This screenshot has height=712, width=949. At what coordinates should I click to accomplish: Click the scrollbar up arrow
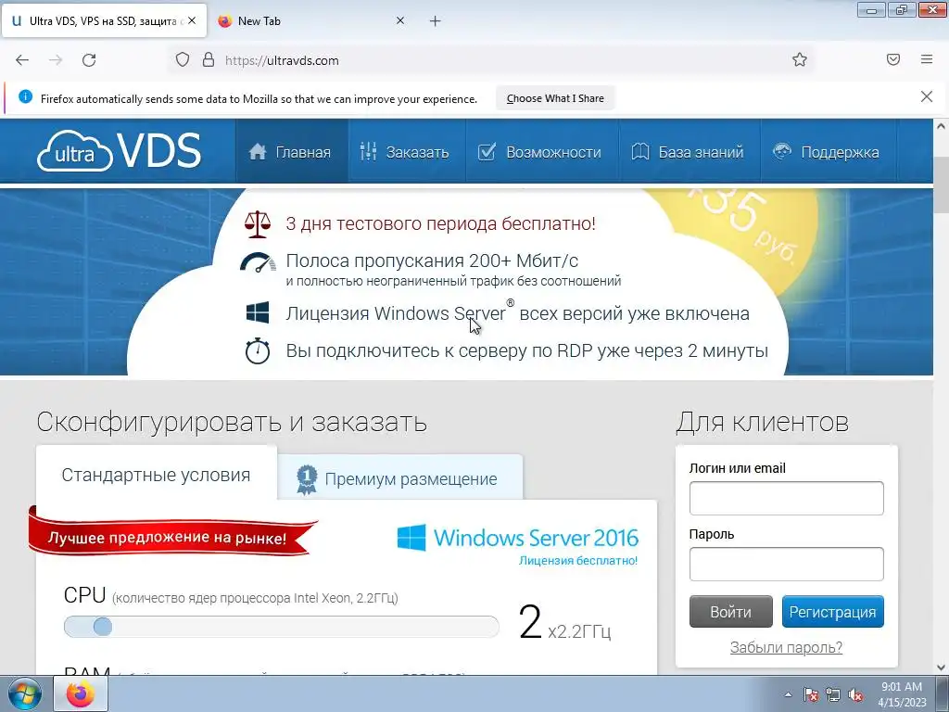pyautogui.click(x=942, y=126)
